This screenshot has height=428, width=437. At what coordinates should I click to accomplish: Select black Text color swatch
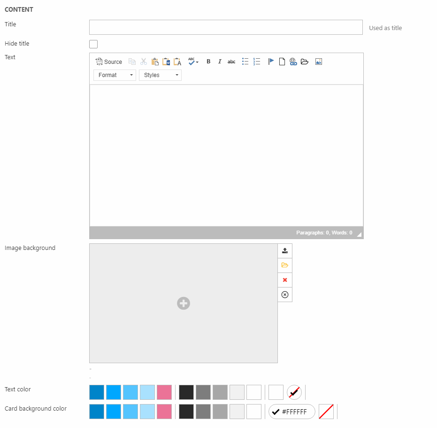tap(186, 392)
